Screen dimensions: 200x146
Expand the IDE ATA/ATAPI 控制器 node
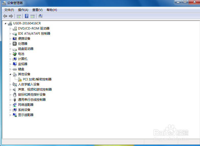pyautogui.click(x=10, y=34)
